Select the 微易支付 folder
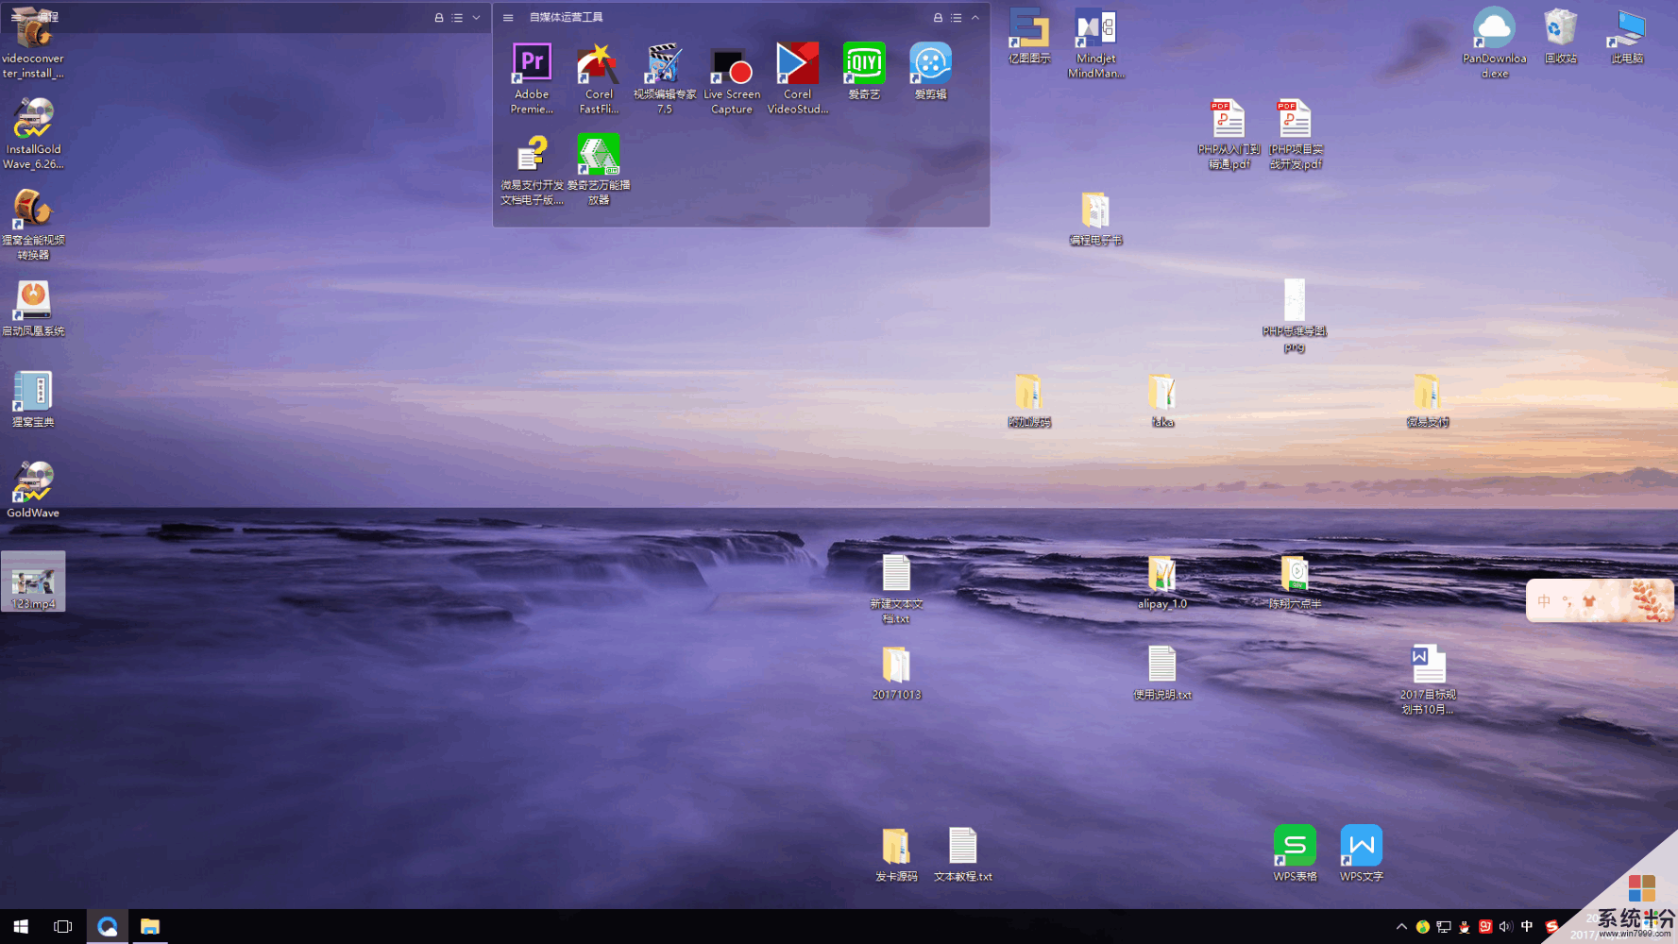Image resolution: width=1678 pixels, height=944 pixels. click(x=1428, y=399)
